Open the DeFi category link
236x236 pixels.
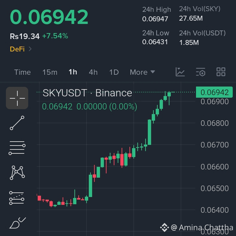click(x=17, y=49)
